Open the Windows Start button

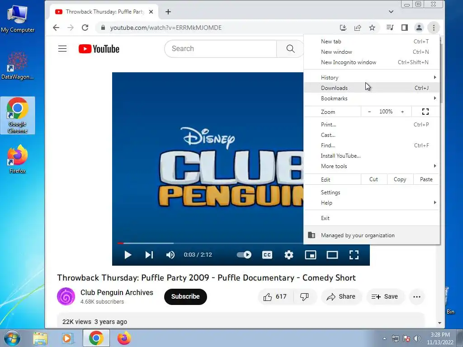pyautogui.click(x=12, y=338)
